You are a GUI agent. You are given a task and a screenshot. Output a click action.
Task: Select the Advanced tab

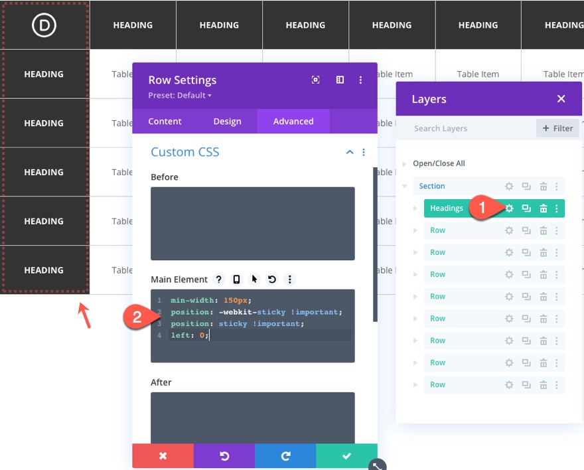pyautogui.click(x=293, y=121)
